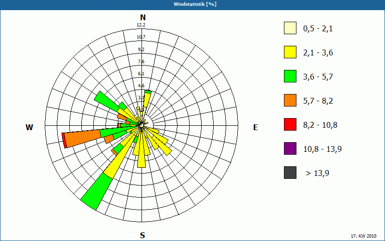Click the '12,2' ring scale value
This screenshot has width=385, height=241.
(x=141, y=25)
